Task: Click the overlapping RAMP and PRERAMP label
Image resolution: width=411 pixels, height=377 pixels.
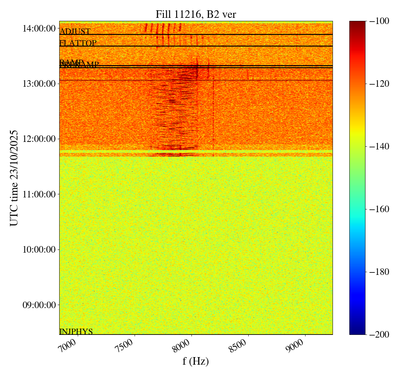Action: (x=79, y=64)
